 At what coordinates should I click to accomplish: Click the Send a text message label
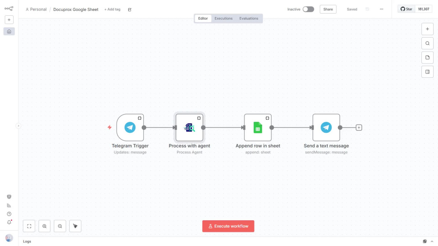coord(326,146)
